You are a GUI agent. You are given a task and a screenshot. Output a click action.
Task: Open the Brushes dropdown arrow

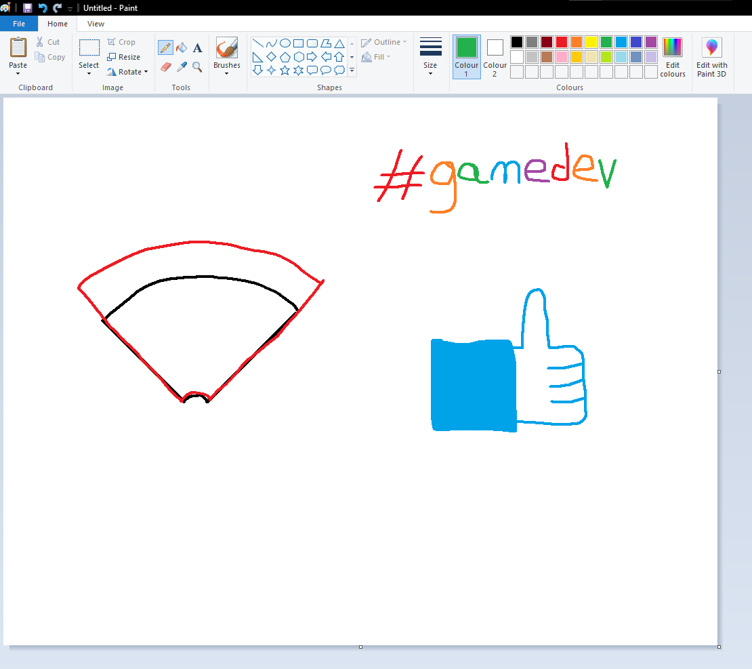[x=227, y=73]
